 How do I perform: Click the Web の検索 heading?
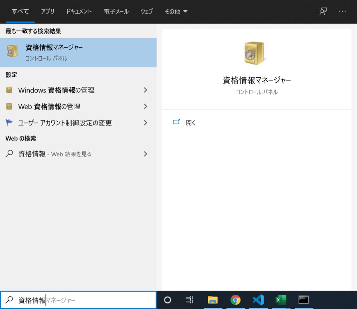coord(21,138)
